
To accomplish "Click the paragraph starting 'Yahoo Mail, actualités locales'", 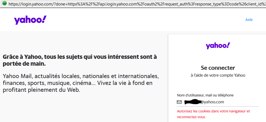I will (81, 83).
